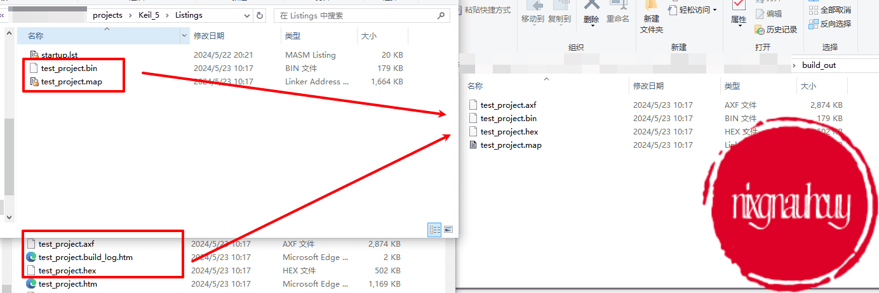
Task: Click the navigation pane scroll up arrow
Action: pos(9,32)
